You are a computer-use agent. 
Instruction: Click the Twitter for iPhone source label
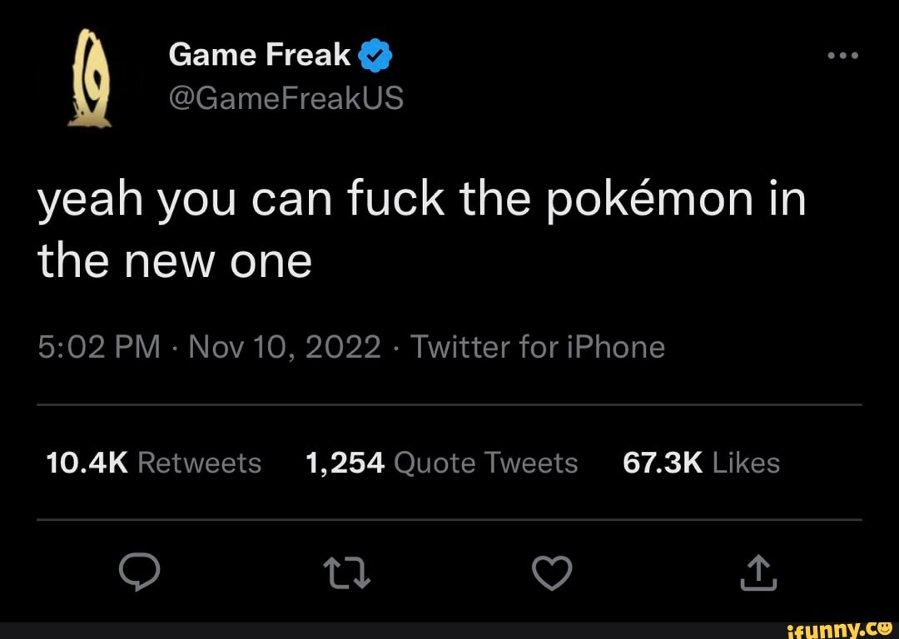(538, 347)
